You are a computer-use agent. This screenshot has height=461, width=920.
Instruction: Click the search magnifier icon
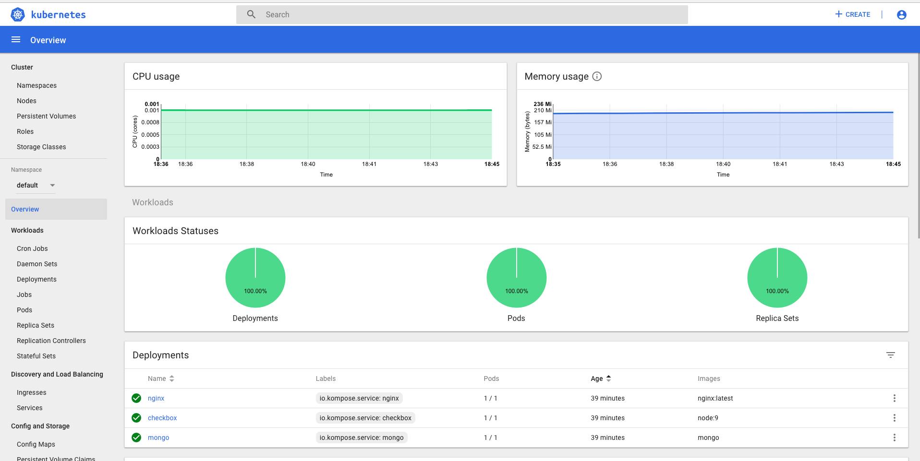click(x=251, y=14)
